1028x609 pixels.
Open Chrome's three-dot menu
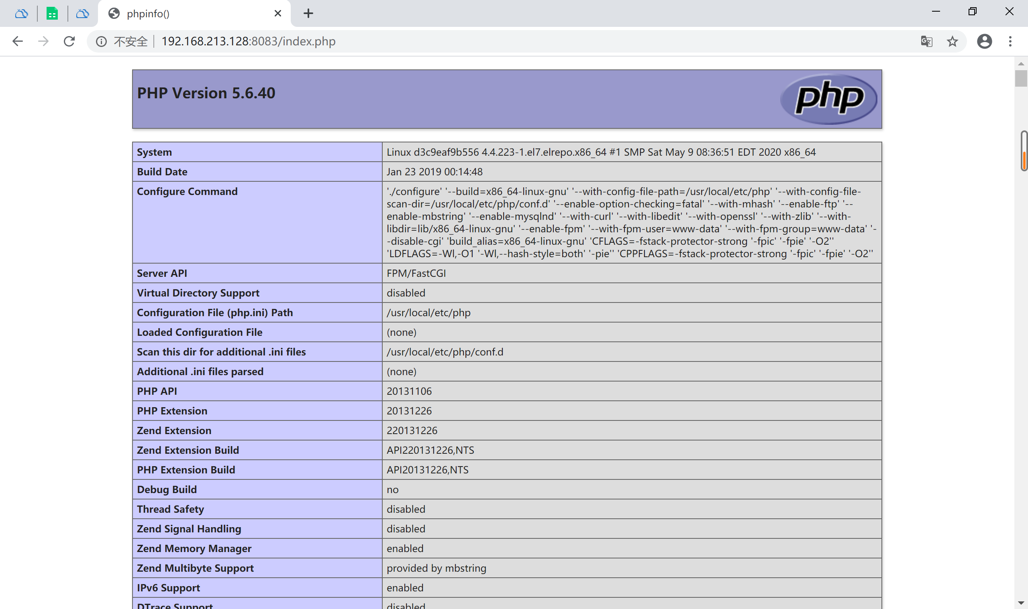(1010, 41)
